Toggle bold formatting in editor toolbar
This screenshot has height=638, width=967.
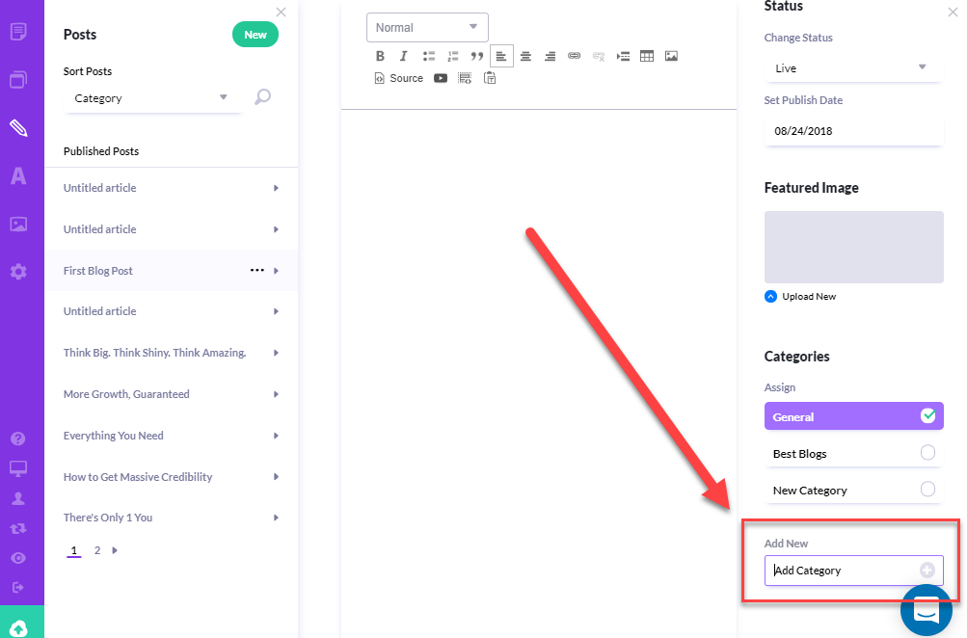[x=380, y=56]
